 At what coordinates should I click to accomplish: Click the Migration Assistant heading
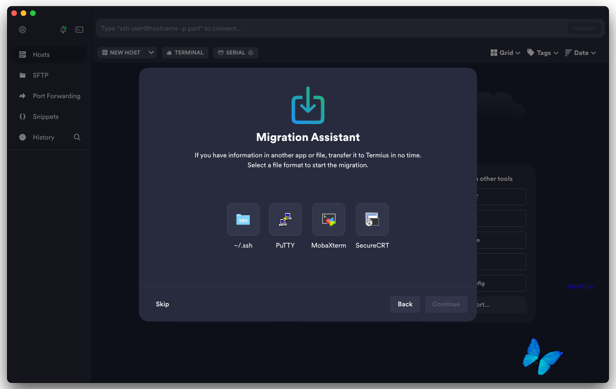tap(308, 137)
